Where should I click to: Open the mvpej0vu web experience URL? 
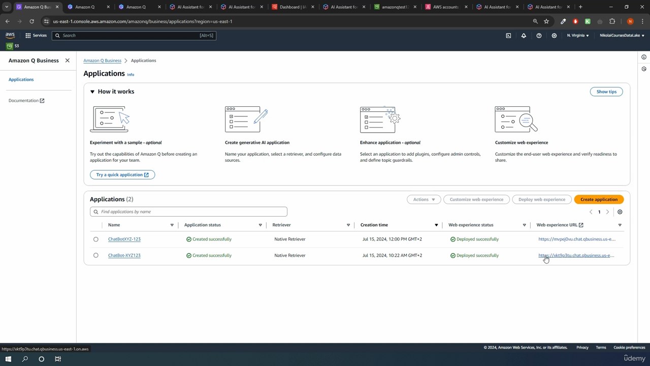tap(577, 239)
